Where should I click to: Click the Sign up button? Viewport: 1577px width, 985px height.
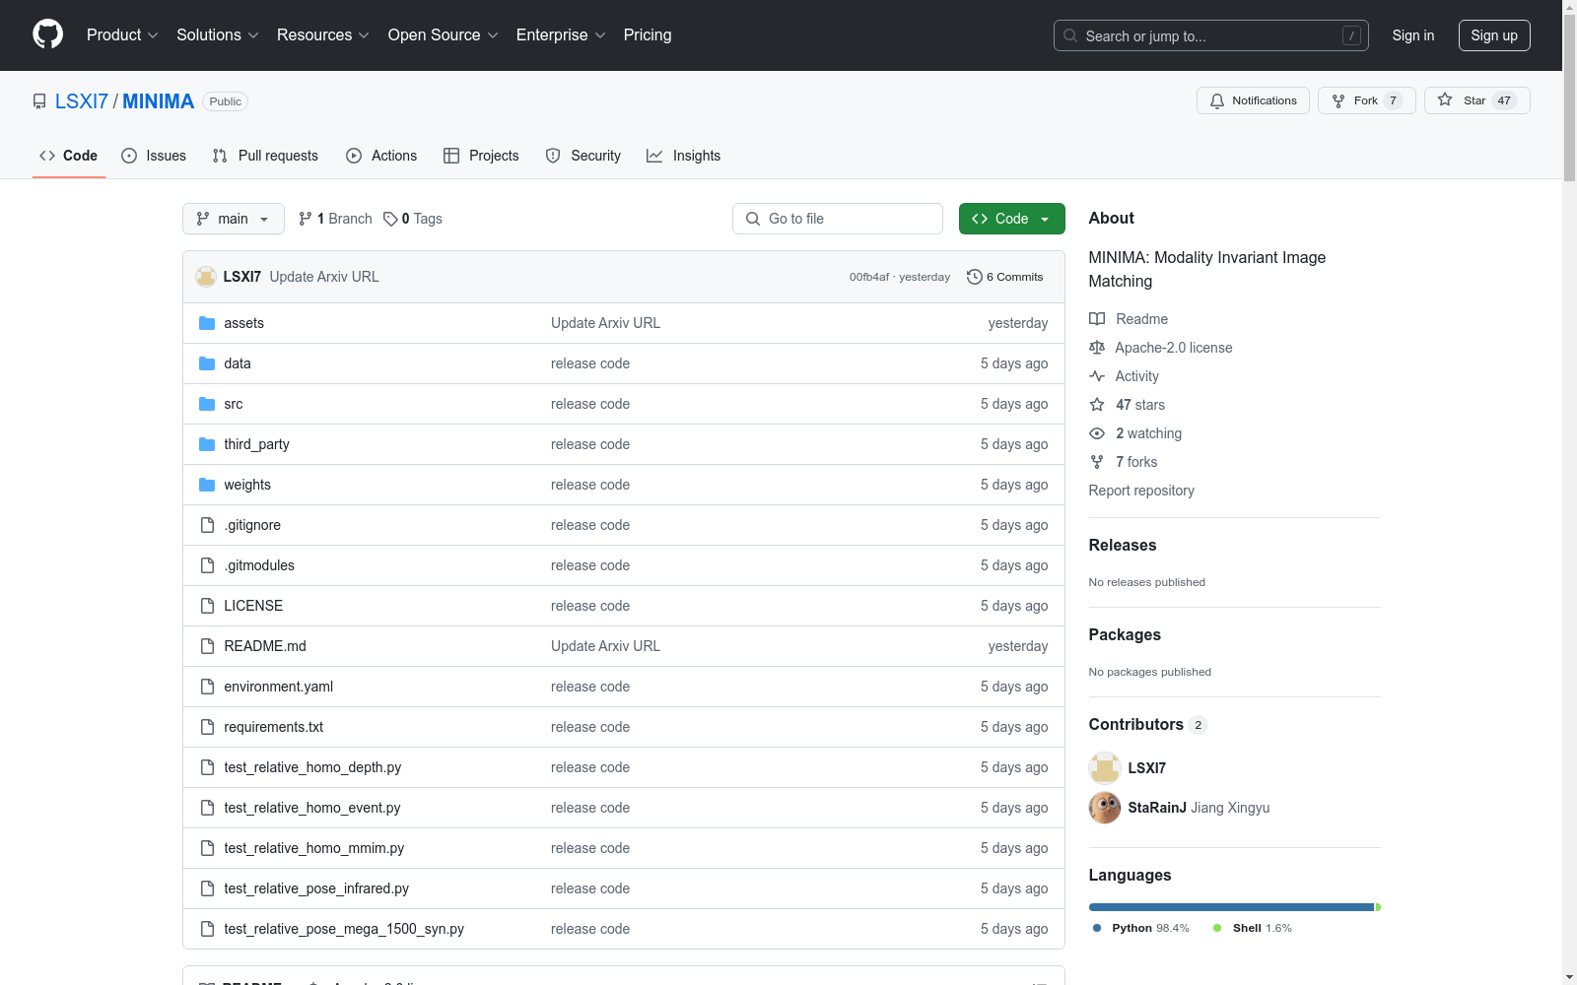coord(1494,35)
